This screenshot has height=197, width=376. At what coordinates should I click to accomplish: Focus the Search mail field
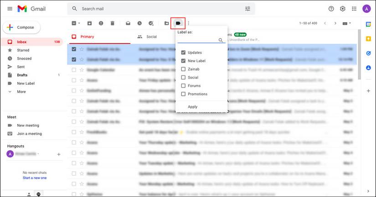click(161, 9)
